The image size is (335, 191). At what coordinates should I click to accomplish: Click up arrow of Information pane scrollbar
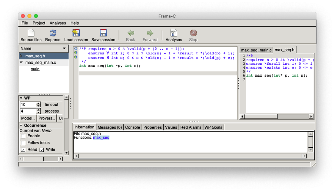(x=311, y=134)
